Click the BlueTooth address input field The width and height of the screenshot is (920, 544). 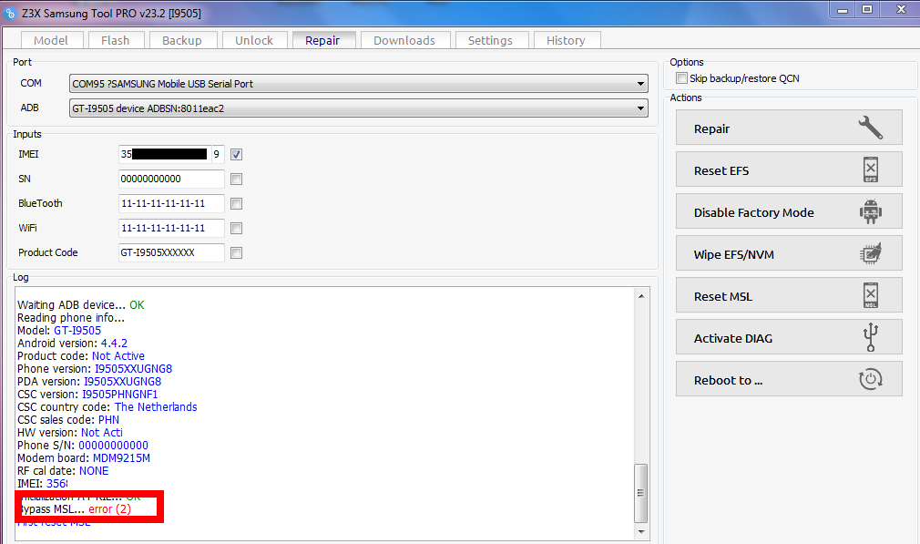tap(171, 203)
